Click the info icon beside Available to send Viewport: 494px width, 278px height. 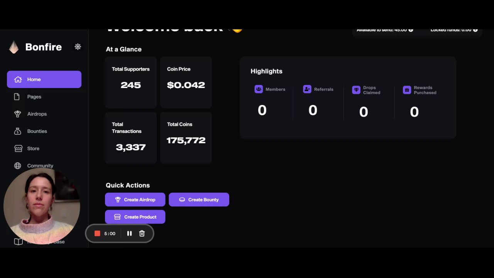(411, 30)
